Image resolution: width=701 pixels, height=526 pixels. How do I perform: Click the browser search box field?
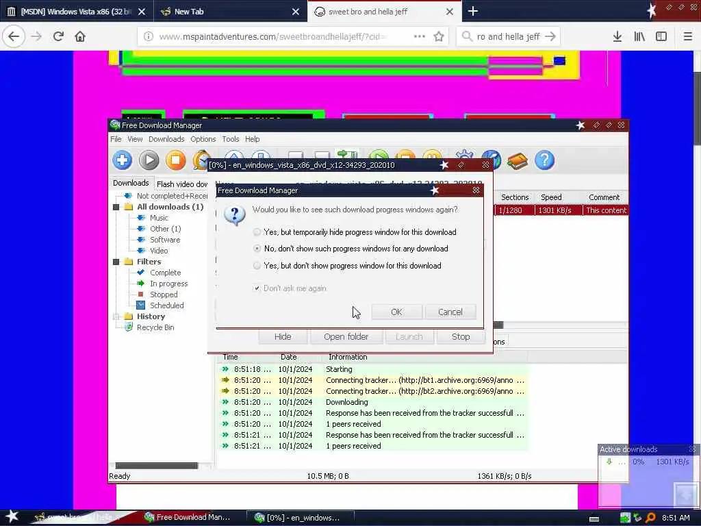508,36
